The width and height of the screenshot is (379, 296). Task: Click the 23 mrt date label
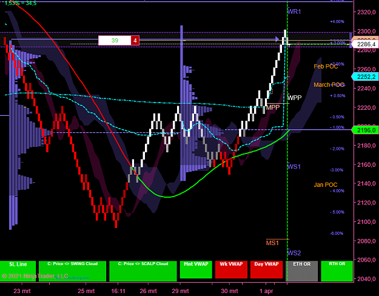(22, 291)
